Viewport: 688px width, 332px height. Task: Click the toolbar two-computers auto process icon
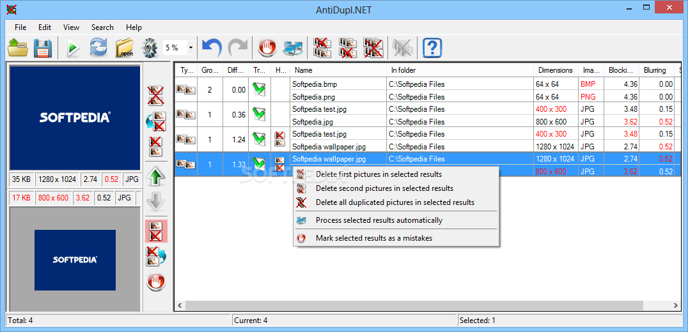[x=293, y=47]
